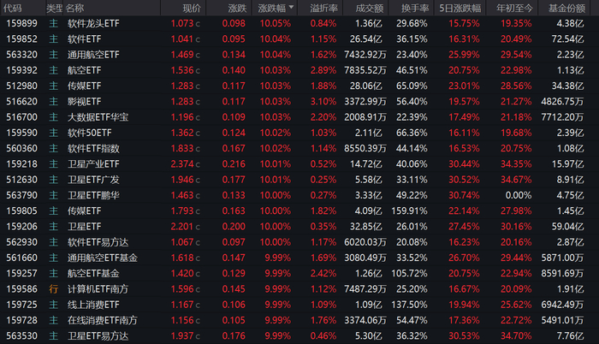
Task: Click turnover value 26.54亿
Action: click(365, 39)
